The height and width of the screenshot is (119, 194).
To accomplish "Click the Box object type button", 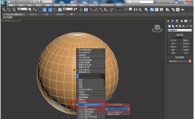I will (x=173, y=40).
